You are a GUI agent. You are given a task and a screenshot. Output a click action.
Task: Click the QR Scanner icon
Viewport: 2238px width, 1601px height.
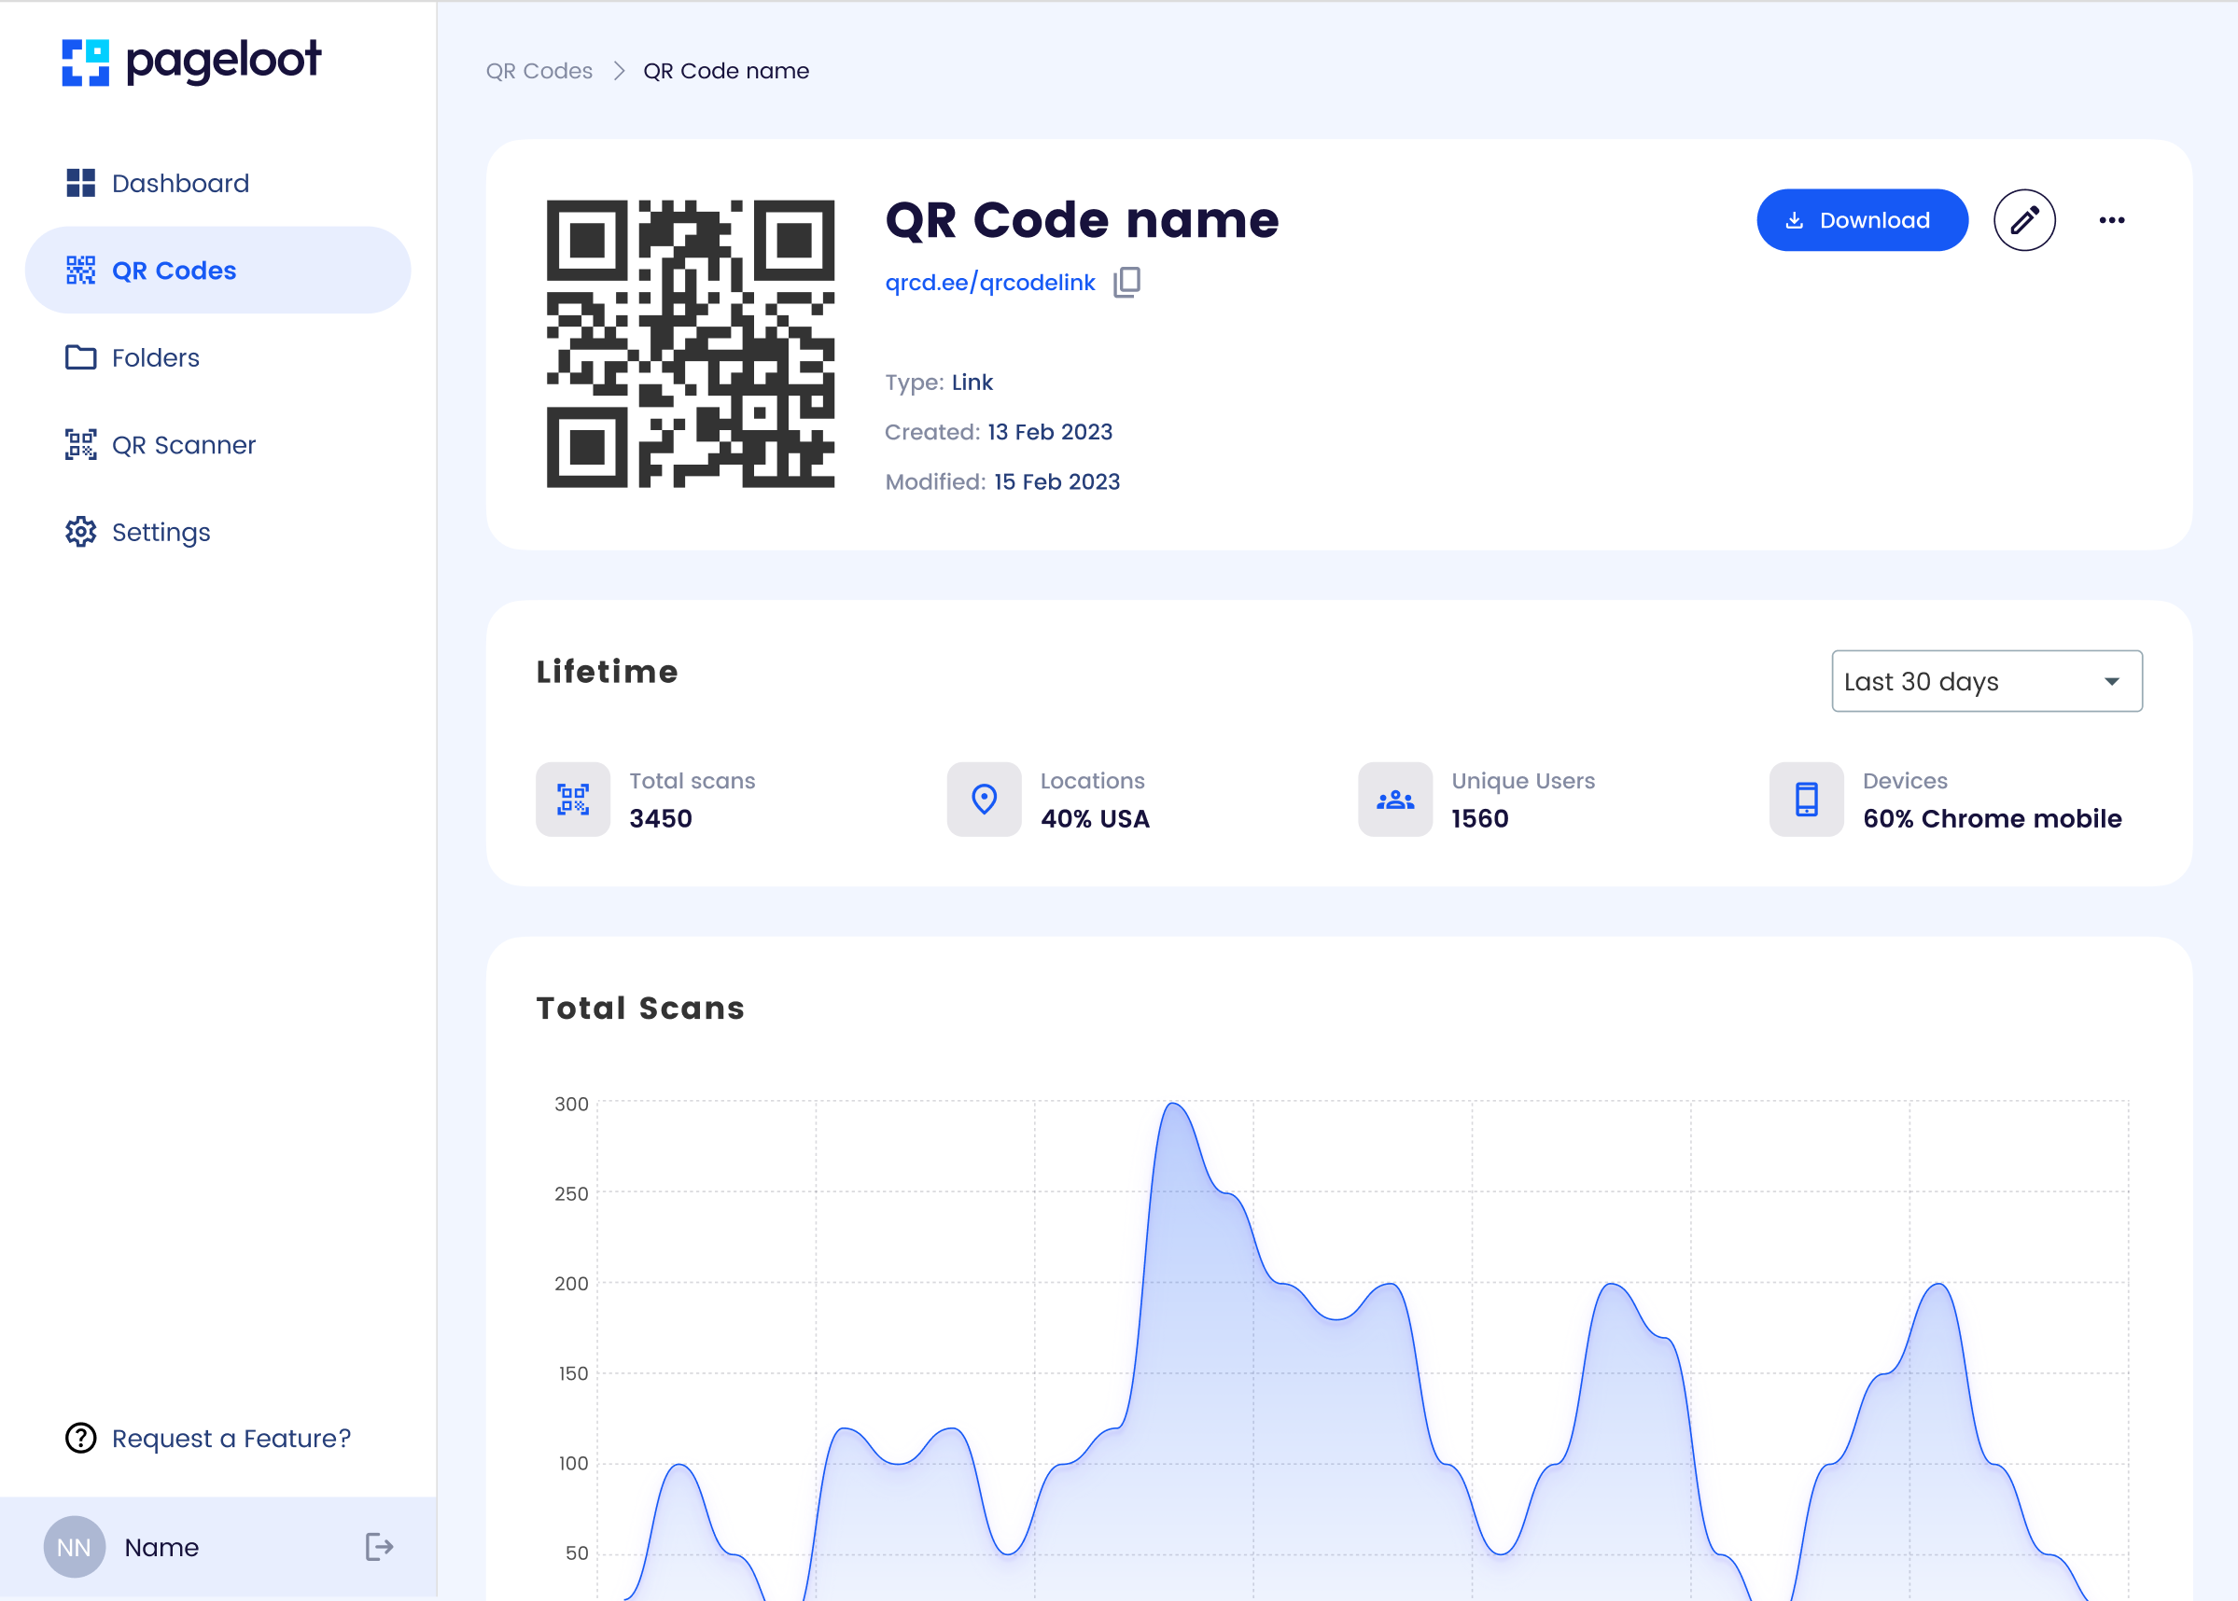81,445
